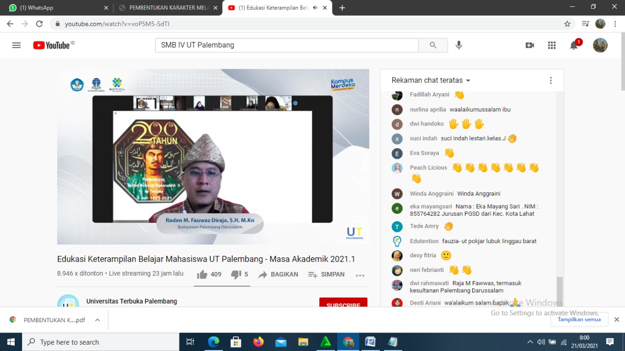The width and height of the screenshot is (625, 351).
Task: Mute the YouTube tab audio icon
Action: [x=315, y=8]
